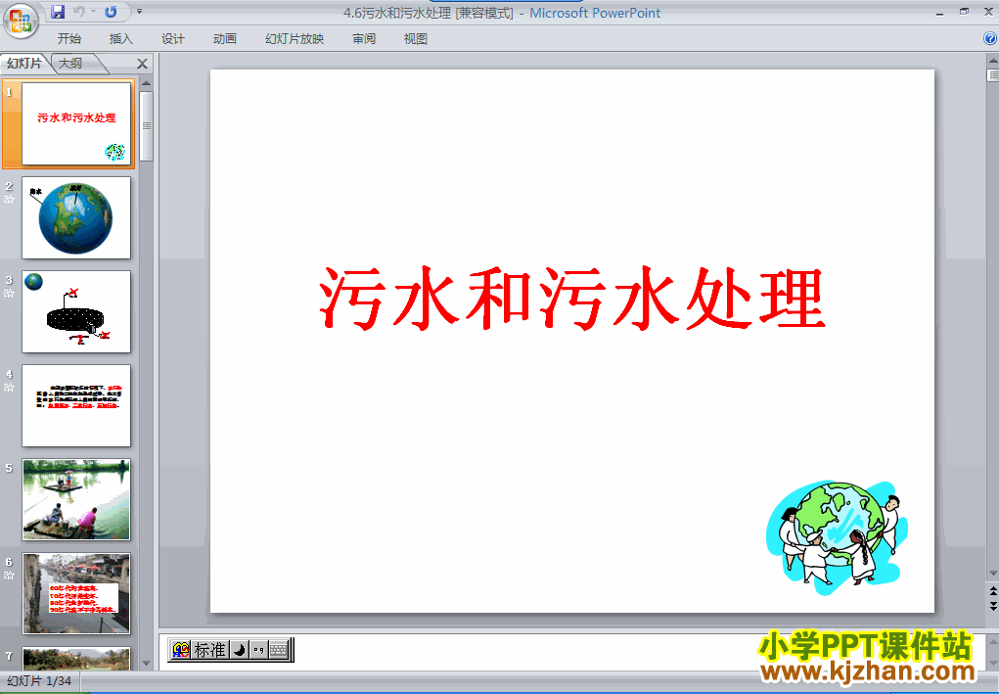Click the 幻灯片 1/34 status bar indicator
Screen dimensions: 999x694
pyautogui.click(x=39, y=680)
